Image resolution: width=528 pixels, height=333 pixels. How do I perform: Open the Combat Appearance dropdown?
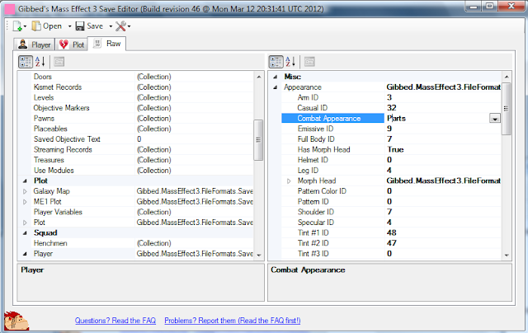[x=495, y=119]
